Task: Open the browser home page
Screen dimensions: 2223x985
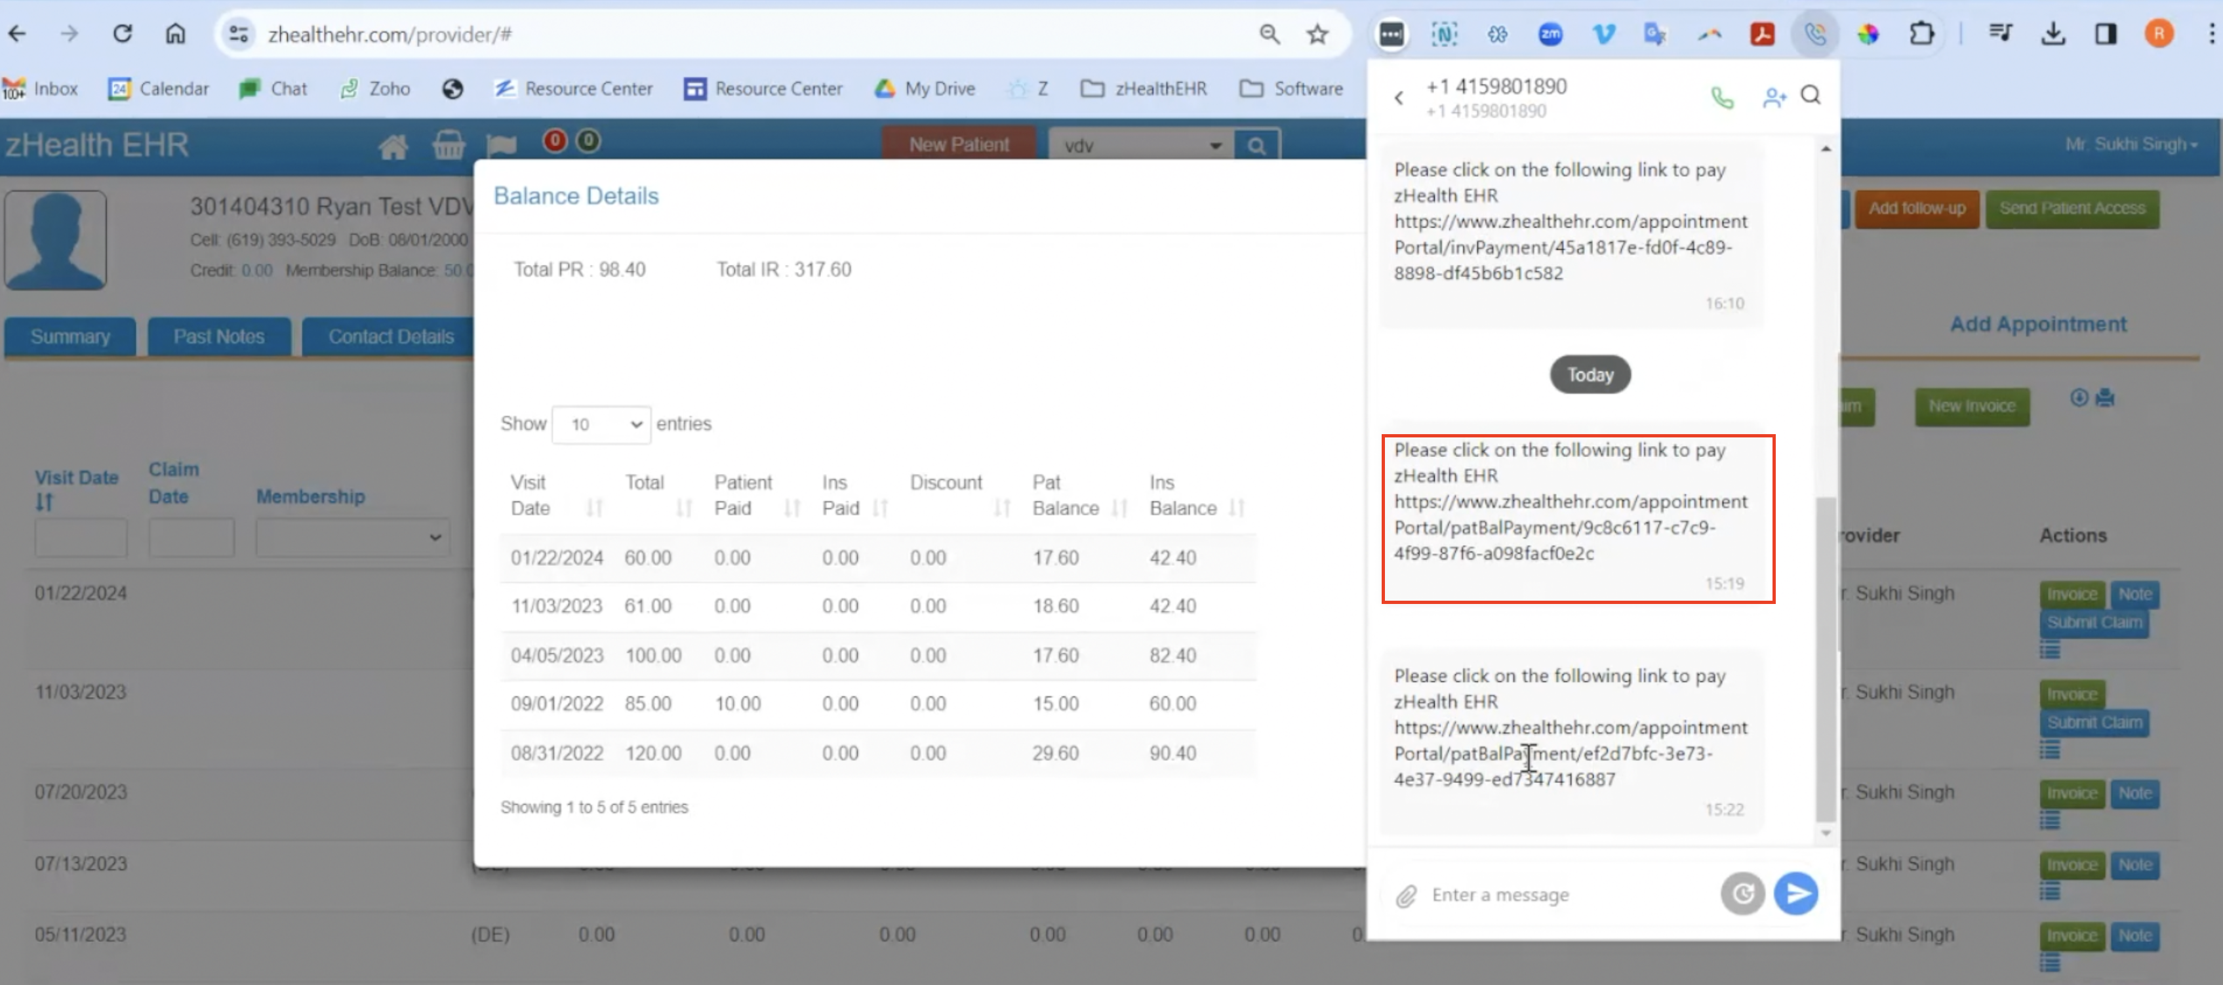Action: point(175,33)
